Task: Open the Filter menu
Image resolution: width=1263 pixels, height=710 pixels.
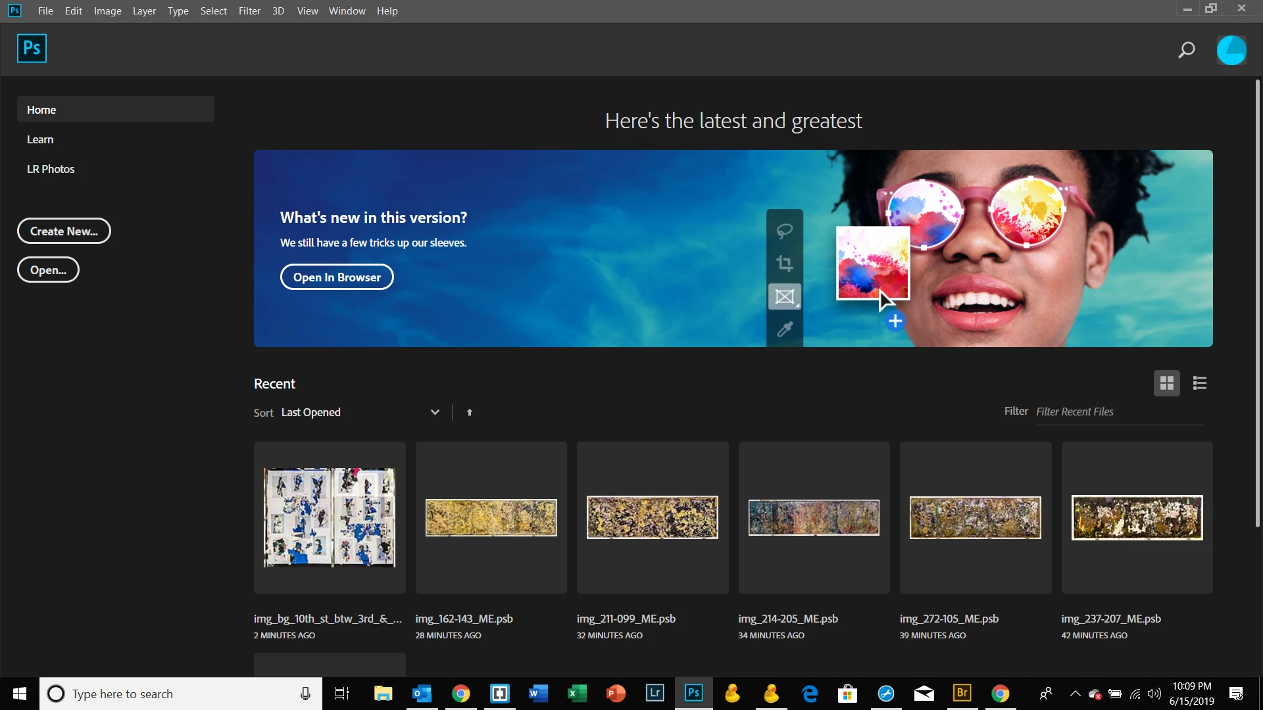Action: 249,11
